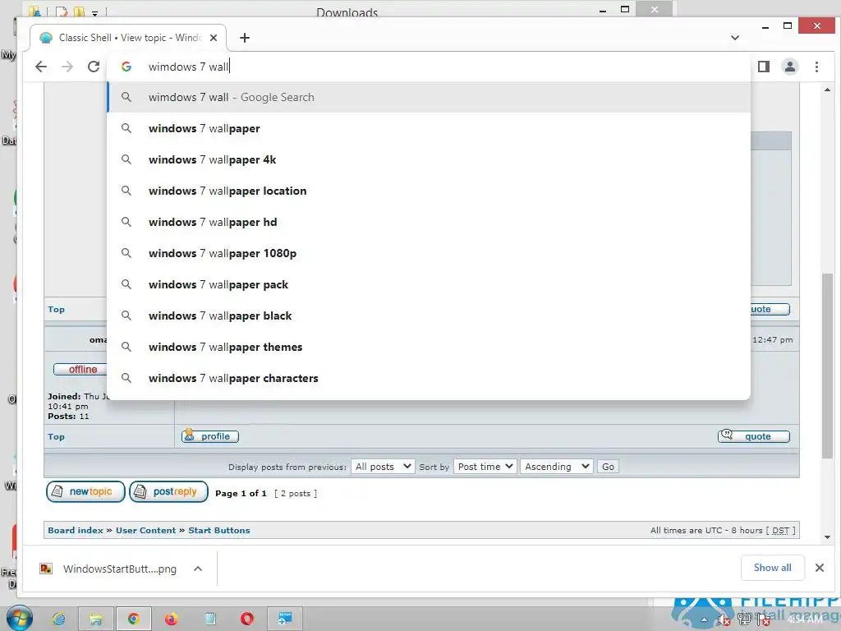The image size is (841, 631).
Task: Click the muted volume tray icon
Action: click(x=724, y=620)
